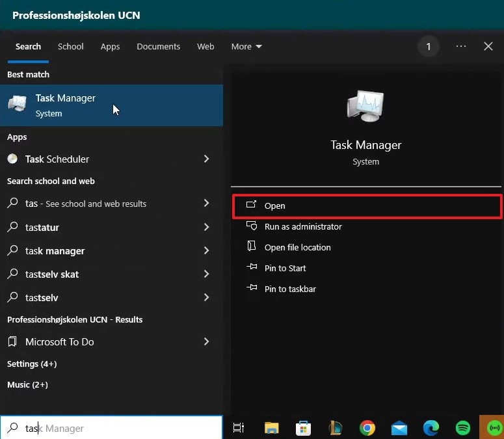Switch to the Documents tab
Viewport: 504px width, 439px height.
pos(159,47)
